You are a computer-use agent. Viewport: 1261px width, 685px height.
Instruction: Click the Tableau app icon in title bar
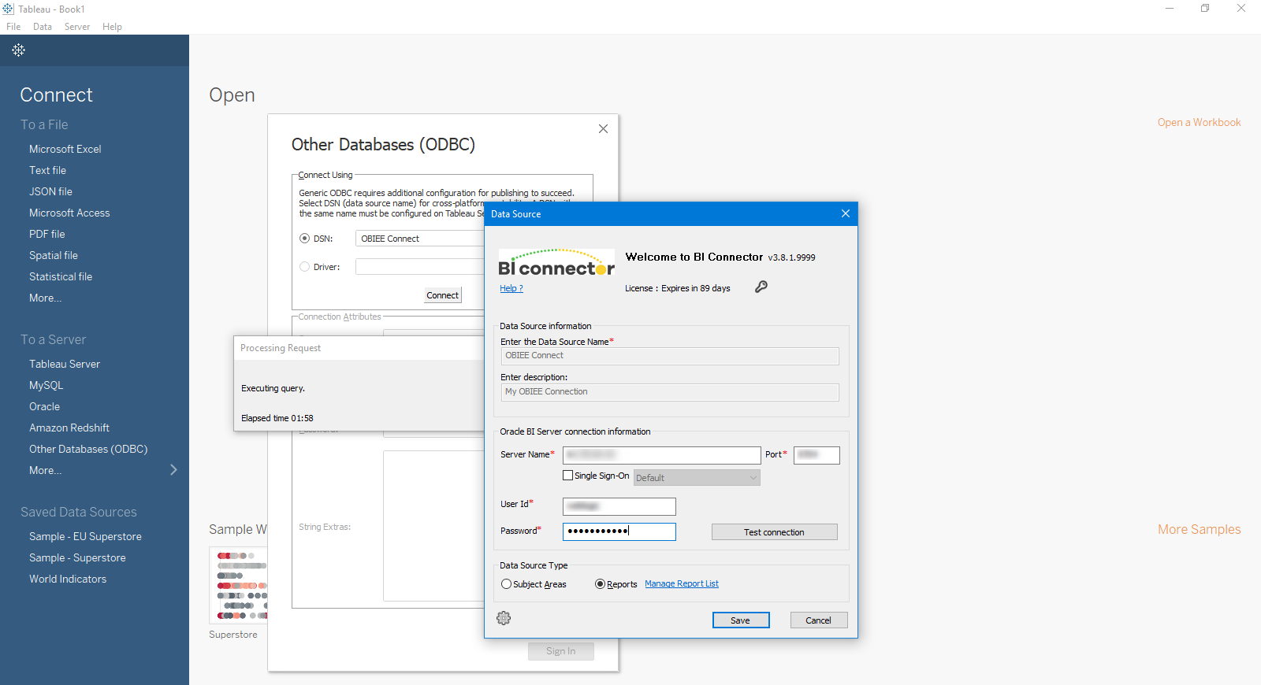click(8, 9)
